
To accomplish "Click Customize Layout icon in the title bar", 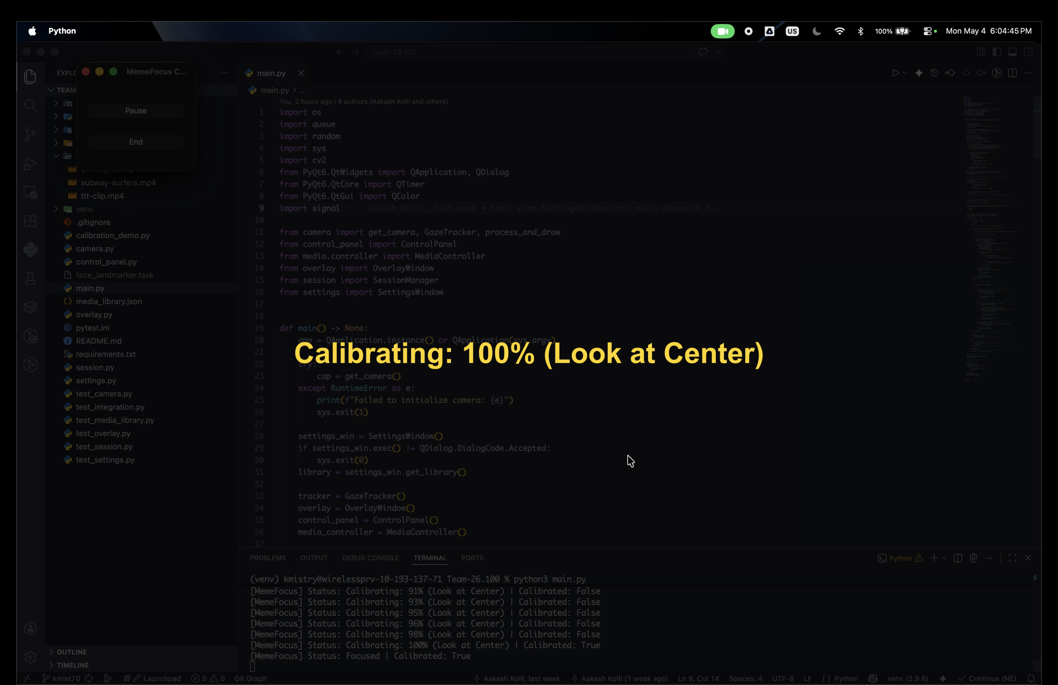I will click(x=981, y=52).
